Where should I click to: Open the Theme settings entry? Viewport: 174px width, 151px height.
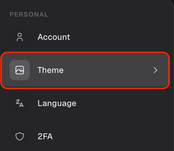(x=85, y=70)
